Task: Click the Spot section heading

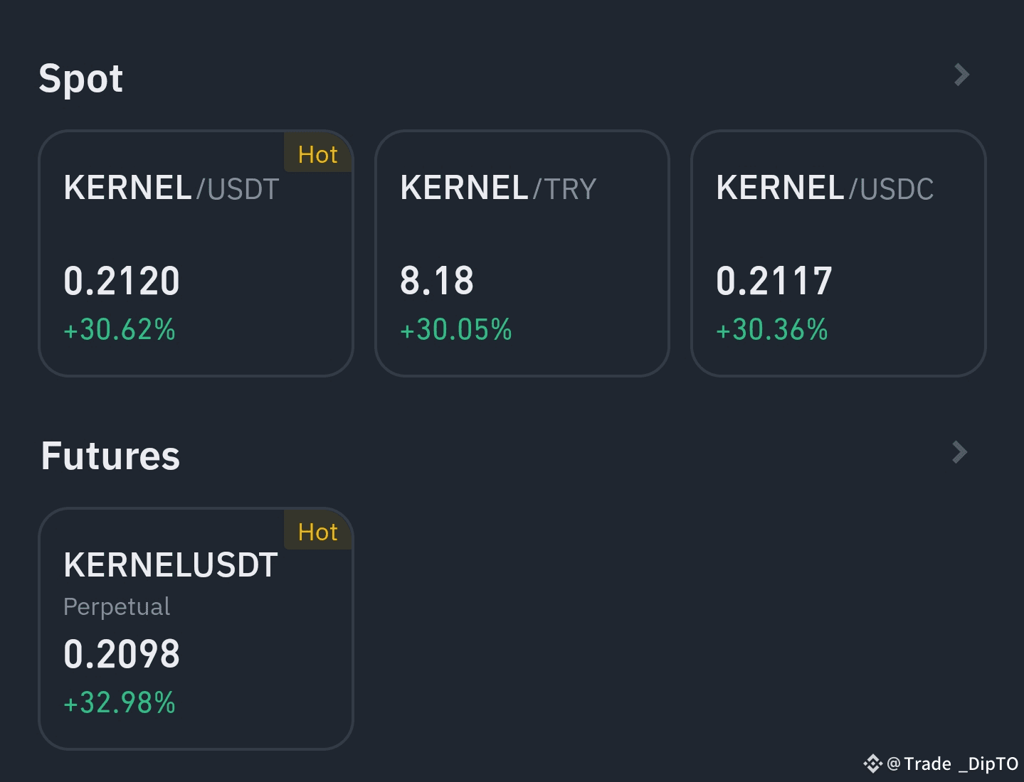Action: pos(81,78)
